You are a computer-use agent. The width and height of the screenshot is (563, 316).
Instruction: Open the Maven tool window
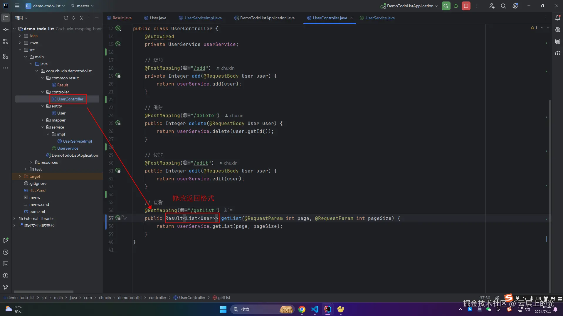pyautogui.click(x=557, y=53)
